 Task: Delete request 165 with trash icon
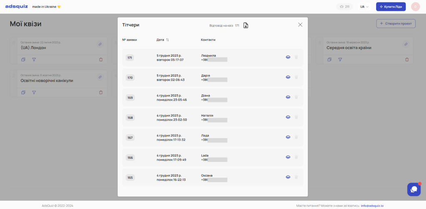click(297, 177)
